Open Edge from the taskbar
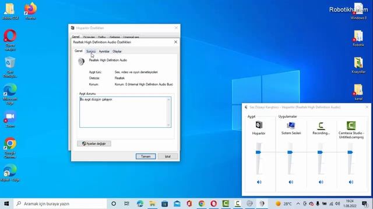 pyautogui.click(x=140, y=204)
